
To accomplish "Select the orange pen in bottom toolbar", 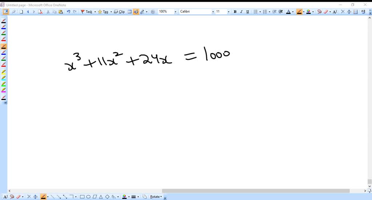I will pos(43,197).
